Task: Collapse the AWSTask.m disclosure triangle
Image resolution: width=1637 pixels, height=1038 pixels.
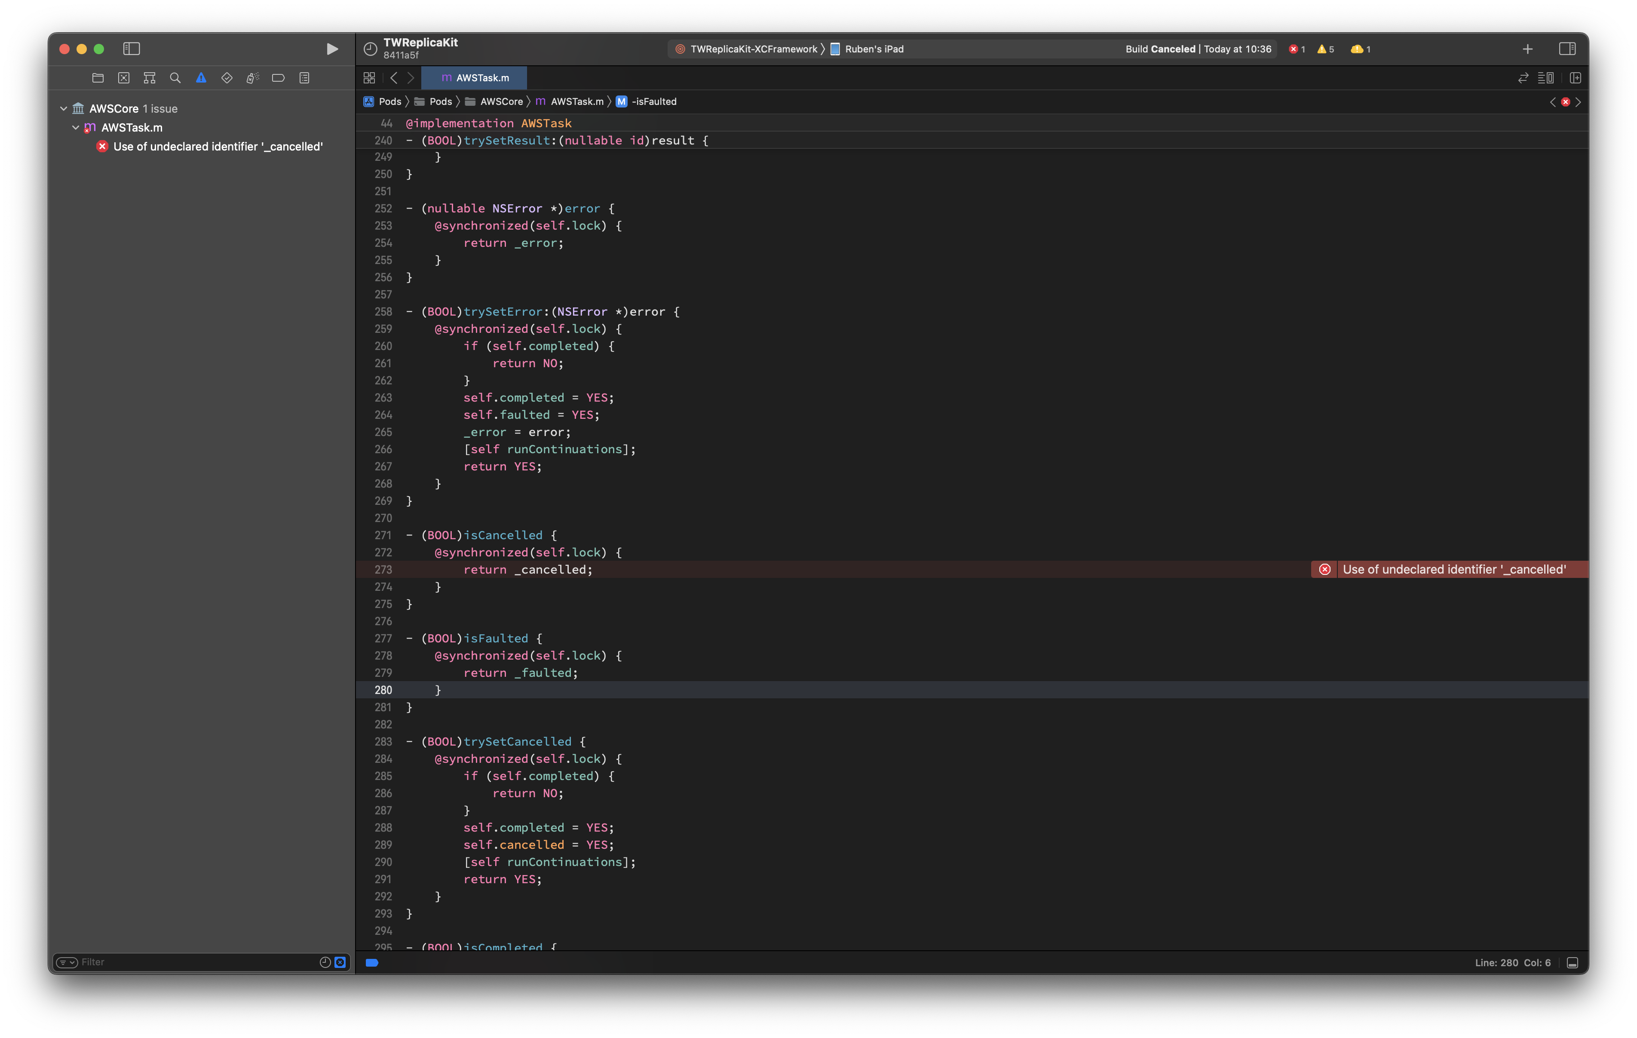Action: click(x=76, y=128)
